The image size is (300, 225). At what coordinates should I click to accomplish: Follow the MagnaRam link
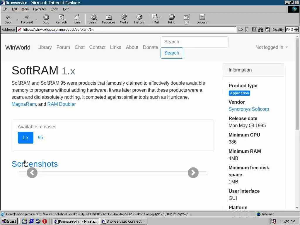(x=24, y=104)
